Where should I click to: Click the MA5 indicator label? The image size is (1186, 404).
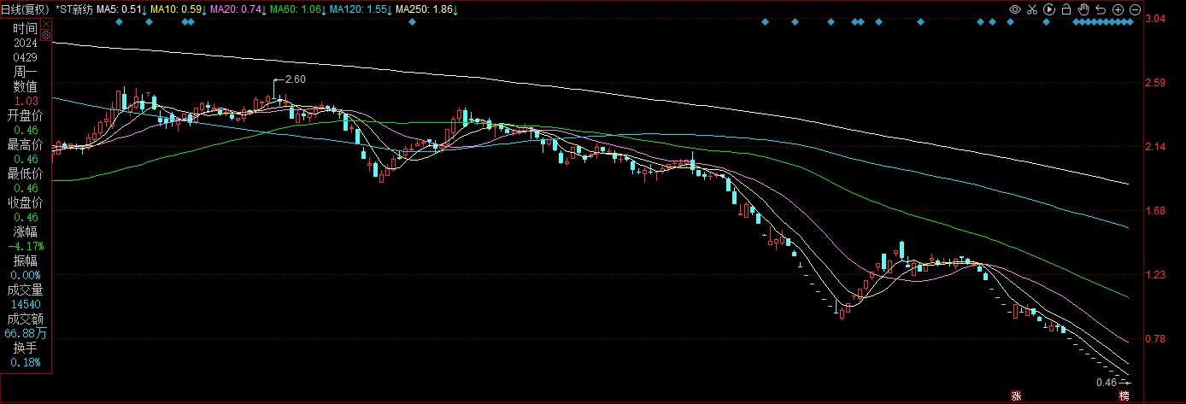click(x=120, y=9)
